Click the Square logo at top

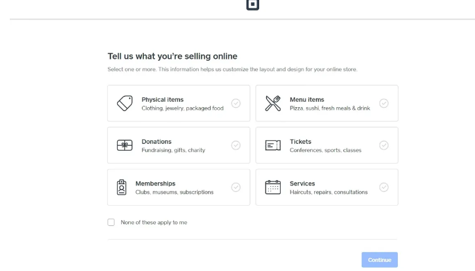coord(253,5)
